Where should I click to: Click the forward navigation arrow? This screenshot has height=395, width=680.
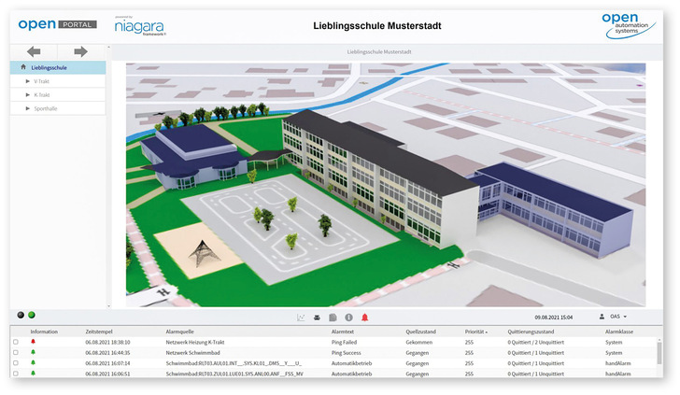click(x=80, y=51)
